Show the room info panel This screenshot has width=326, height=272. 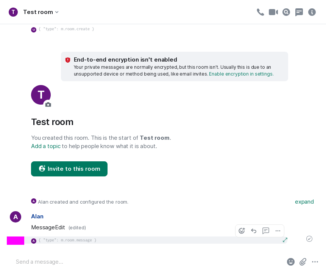312,12
